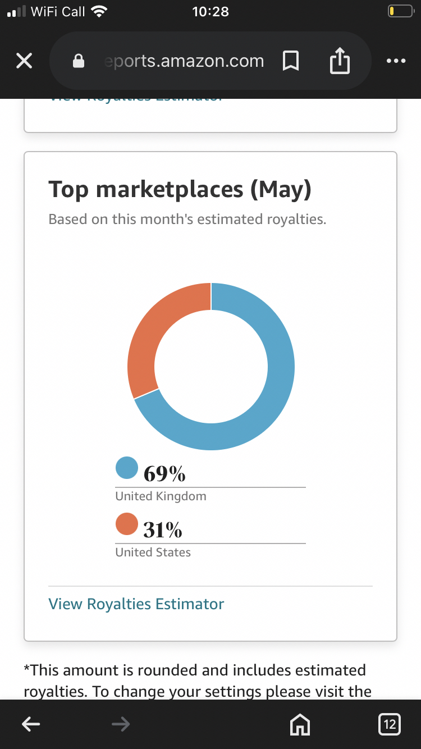The height and width of the screenshot is (749, 421).
Task: Open the share sheet icon
Action: [340, 60]
